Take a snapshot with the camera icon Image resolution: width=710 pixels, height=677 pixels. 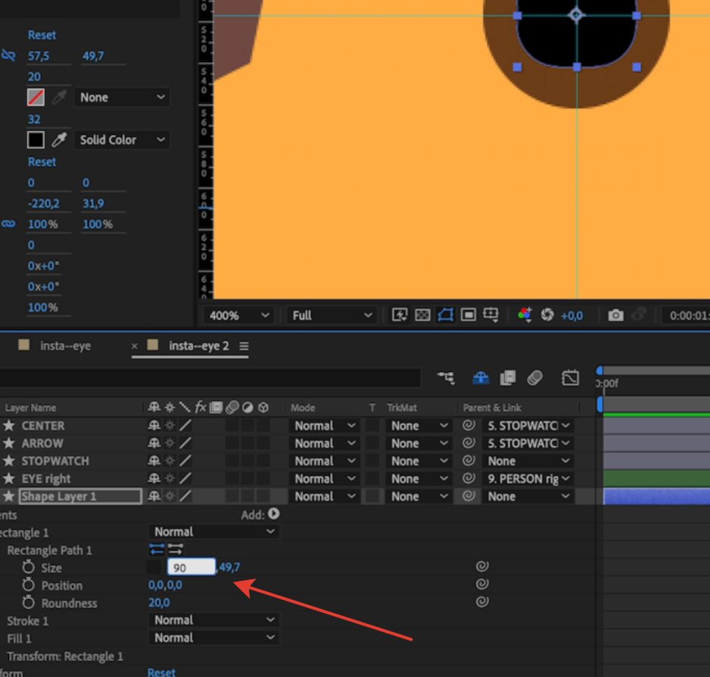pyautogui.click(x=615, y=314)
